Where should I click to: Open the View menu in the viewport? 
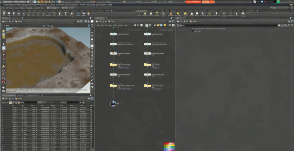point(7,25)
